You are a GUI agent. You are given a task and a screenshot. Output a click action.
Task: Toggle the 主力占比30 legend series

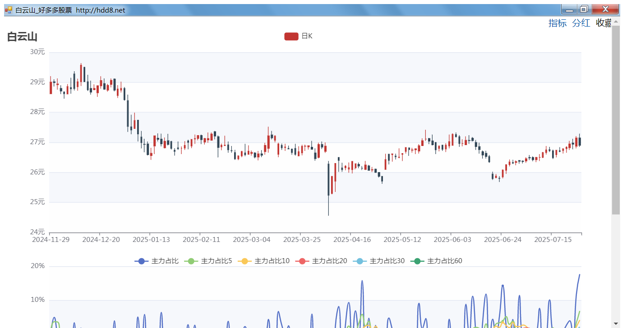[378, 261]
